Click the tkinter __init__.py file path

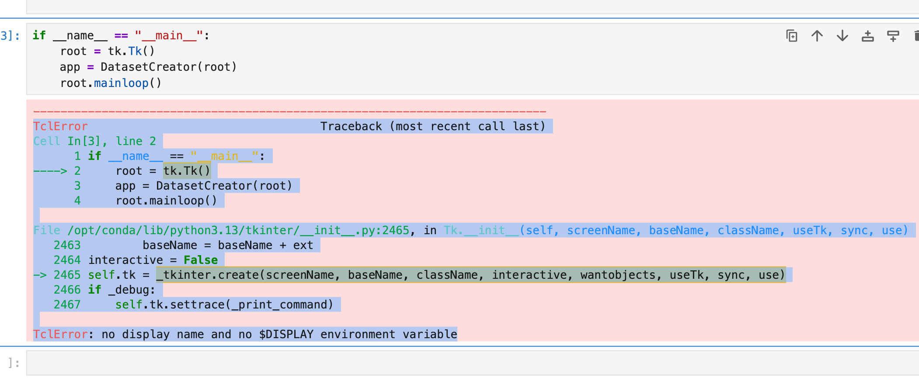pos(238,230)
